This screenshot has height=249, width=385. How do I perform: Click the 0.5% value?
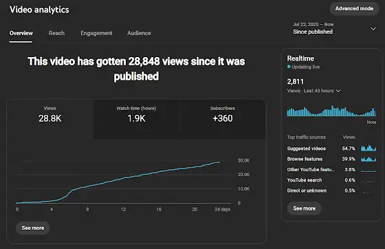coord(350,191)
